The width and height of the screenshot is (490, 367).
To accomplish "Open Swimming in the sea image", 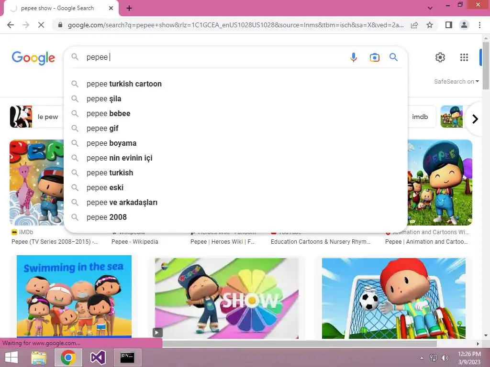I will 74,296.
